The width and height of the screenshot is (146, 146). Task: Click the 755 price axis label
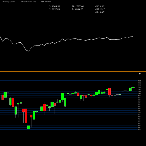[x=139, y=115]
